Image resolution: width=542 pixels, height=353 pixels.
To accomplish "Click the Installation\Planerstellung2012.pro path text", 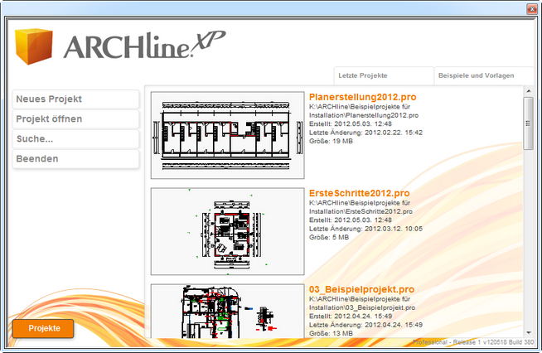I will coord(364,115).
